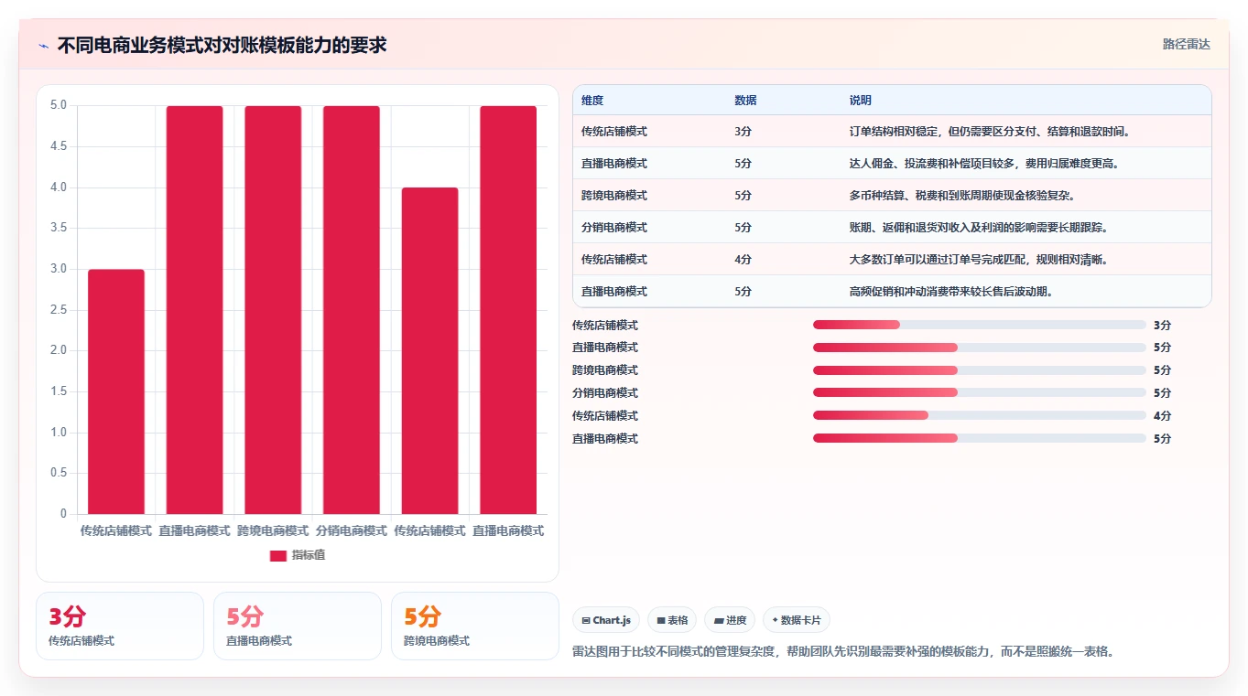
Task: Click the footer note starting 雷达图用于比较
Action: tap(842, 652)
